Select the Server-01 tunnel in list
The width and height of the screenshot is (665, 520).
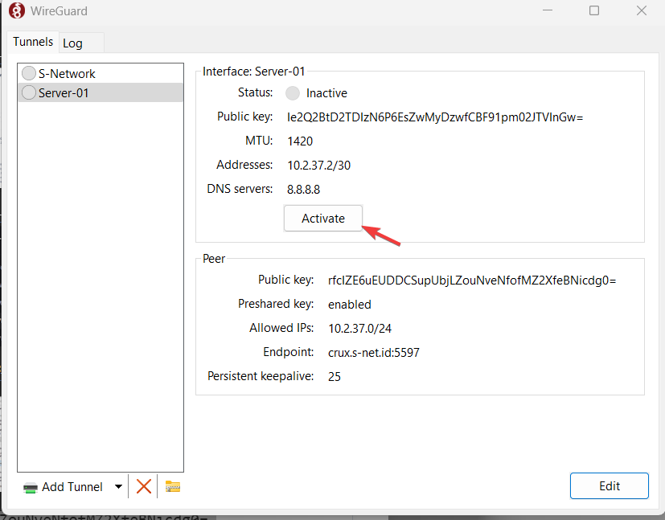101,92
